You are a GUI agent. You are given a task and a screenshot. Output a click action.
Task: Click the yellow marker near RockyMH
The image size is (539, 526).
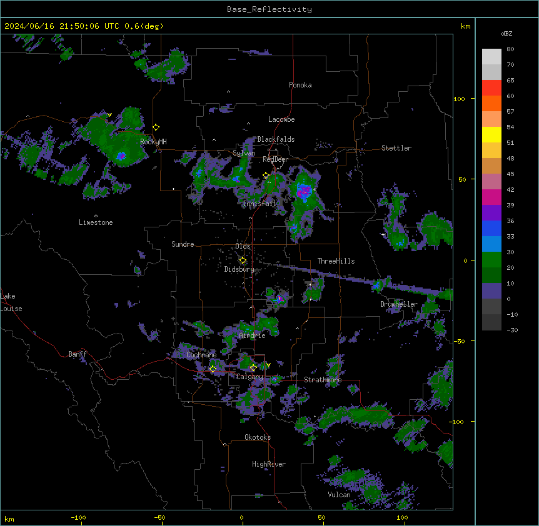(x=156, y=127)
